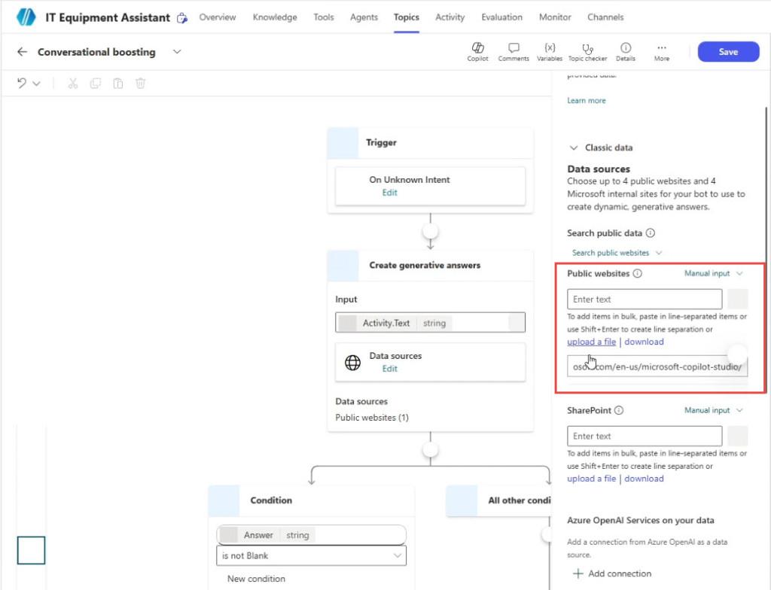View topic Details
Image resolution: width=771 pixels, height=590 pixels.
pyautogui.click(x=626, y=52)
